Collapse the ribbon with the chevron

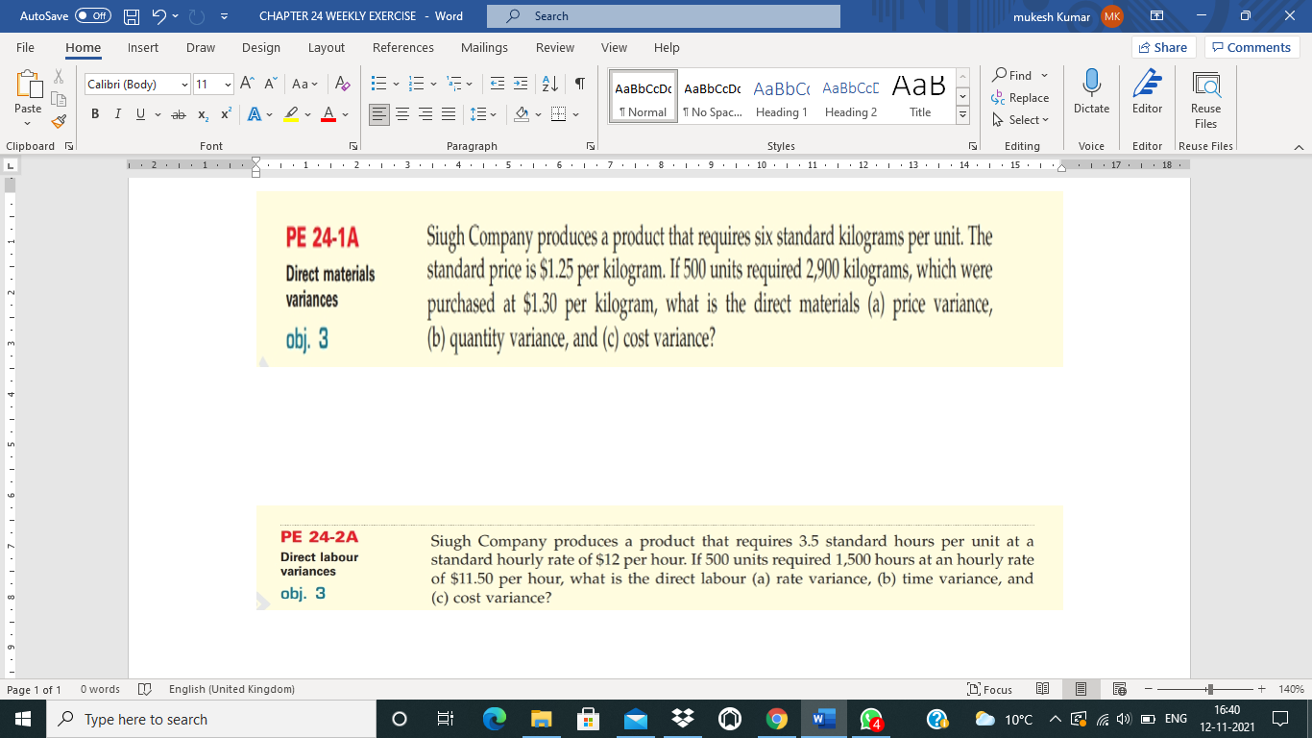[x=1298, y=146]
